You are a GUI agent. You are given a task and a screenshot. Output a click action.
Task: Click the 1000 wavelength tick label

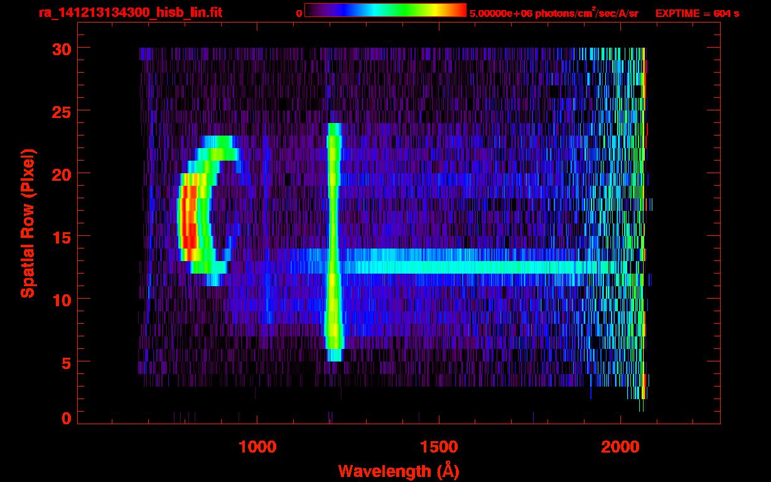(x=257, y=447)
